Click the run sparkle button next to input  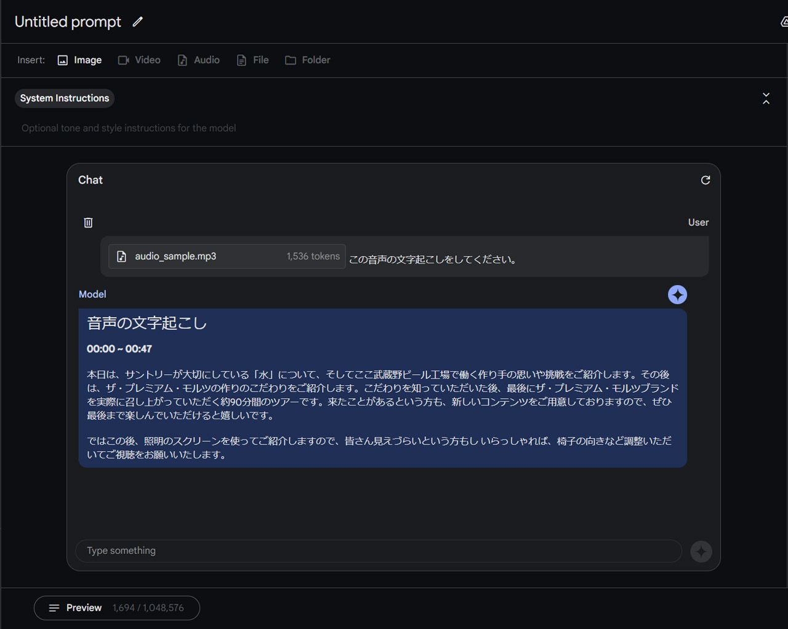(701, 551)
